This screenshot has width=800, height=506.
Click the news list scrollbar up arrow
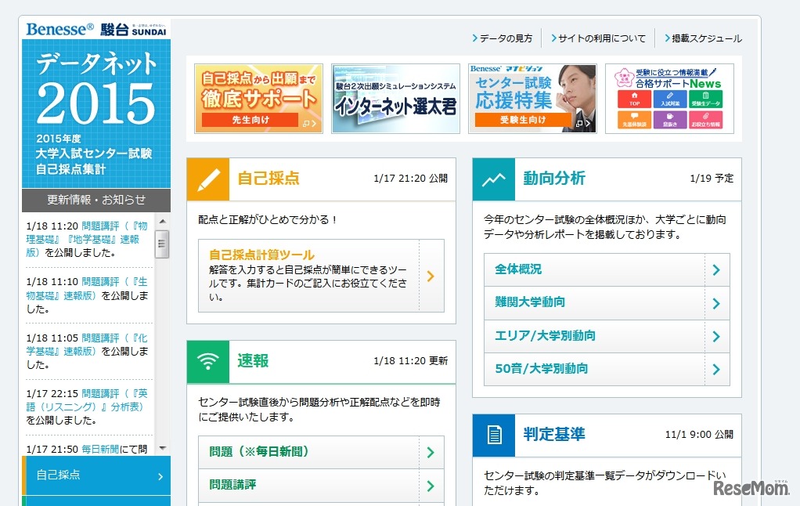pos(162,222)
